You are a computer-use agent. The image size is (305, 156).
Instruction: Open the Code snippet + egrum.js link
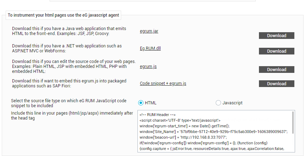(163, 83)
